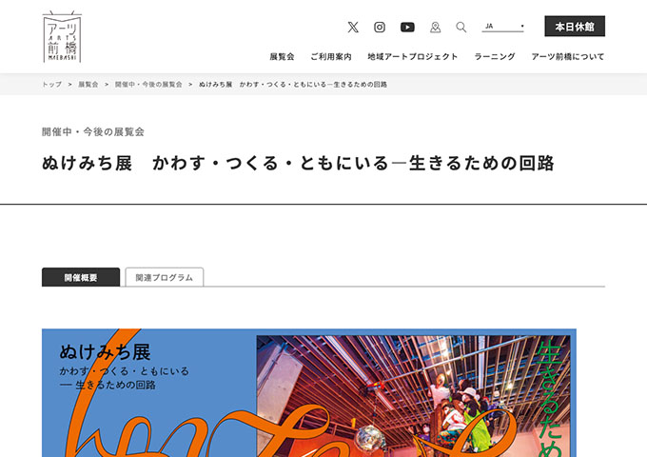Viewport: 647px width, 457px height.
Task: Click the map pin access icon
Action: pyautogui.click(x=436, y=28)
